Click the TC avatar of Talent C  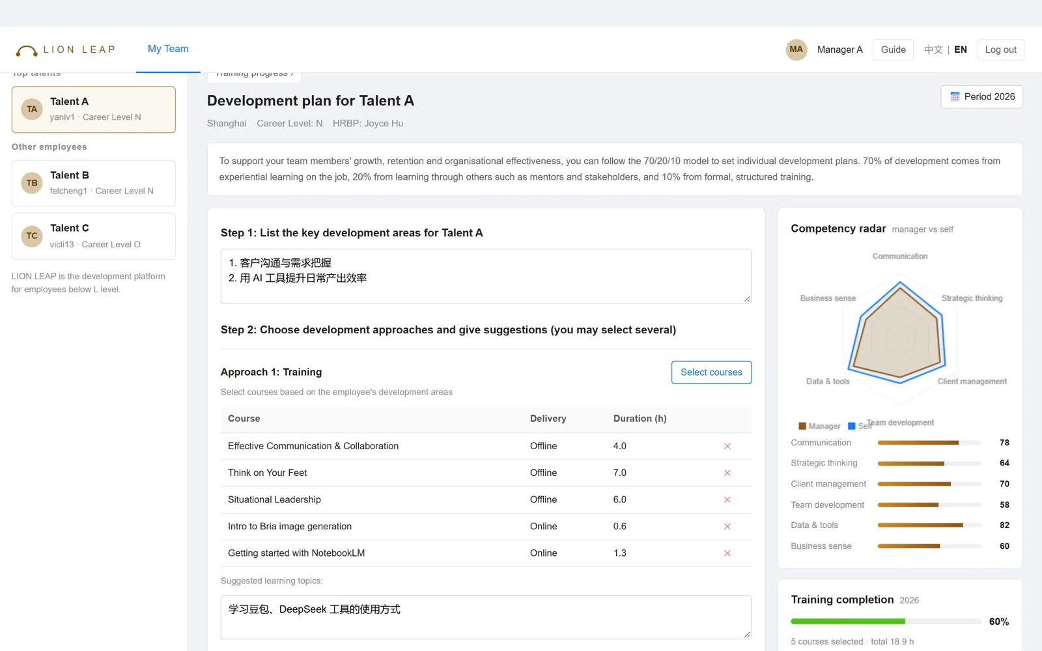pos(32,236)
